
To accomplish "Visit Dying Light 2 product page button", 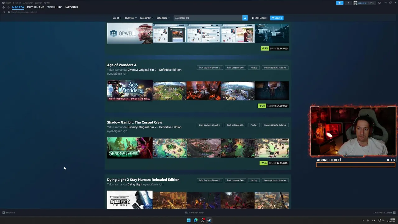I will click(210, 180).
